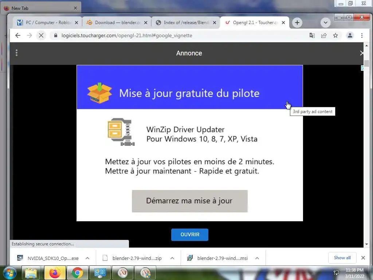Close the downloads bar

click(363, 258)
